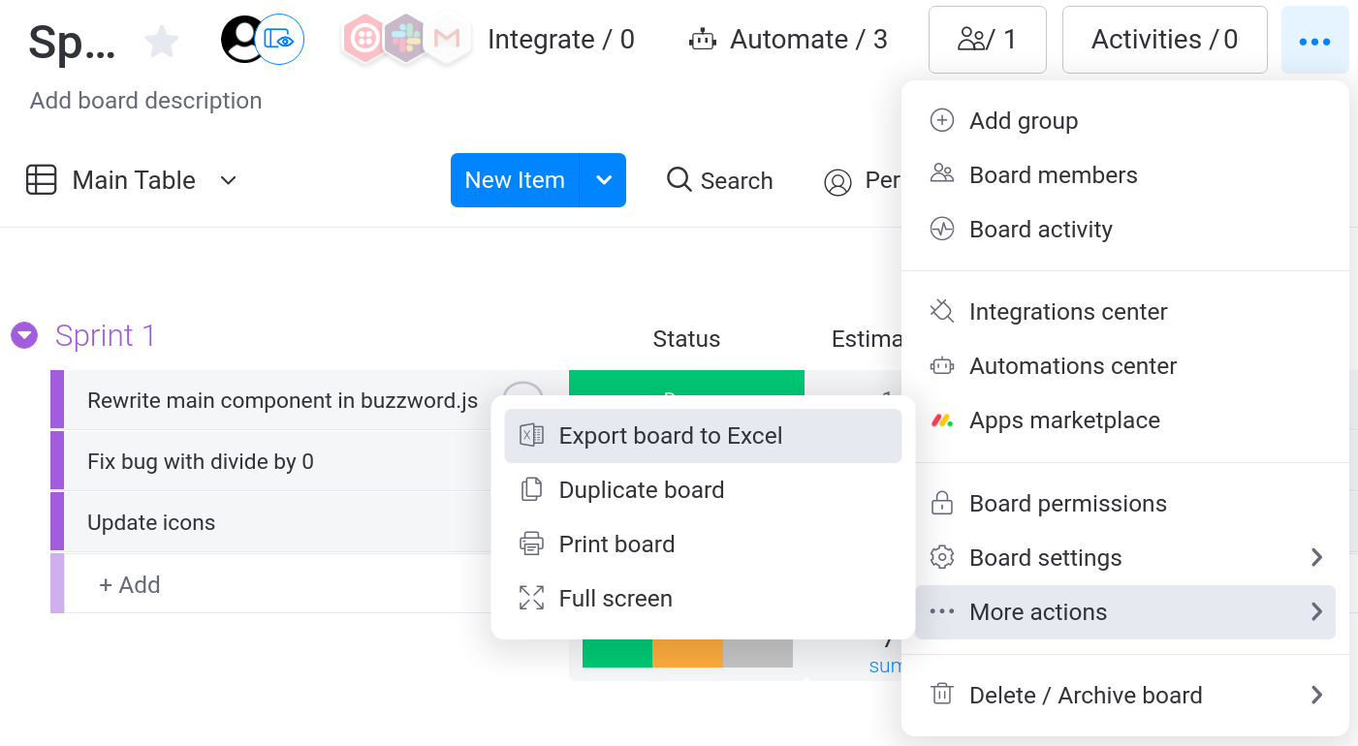Click the Apps marketplace logo icon
This screenshot has width=1358, height=746.
point(942,420)
